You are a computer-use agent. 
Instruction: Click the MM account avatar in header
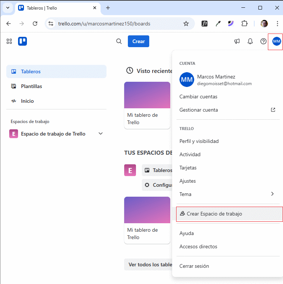(277, 41)
